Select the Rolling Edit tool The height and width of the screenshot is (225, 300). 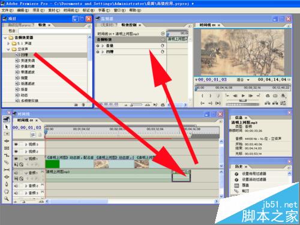[7, 148]
